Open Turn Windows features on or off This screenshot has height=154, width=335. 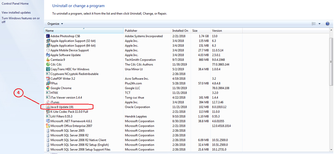(21, 20)
